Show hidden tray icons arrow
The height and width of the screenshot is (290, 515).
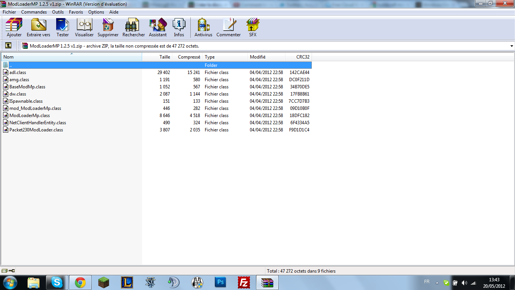[x=437, y=282]
